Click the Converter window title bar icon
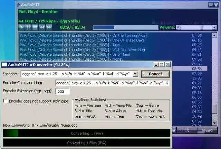This screenshot has height=149, width=221. (x=4, y=65)
